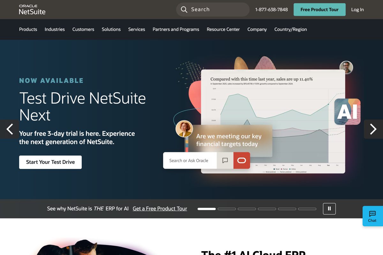The height and width of the screenshot is (255, 383).
Task: Click the magnifier icon in the search bar
Action: (184, 10)
